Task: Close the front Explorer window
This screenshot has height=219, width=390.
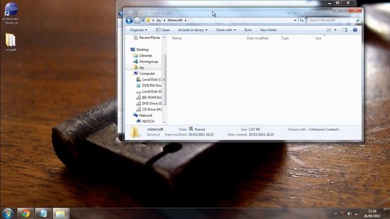Action: click(355, 10)
